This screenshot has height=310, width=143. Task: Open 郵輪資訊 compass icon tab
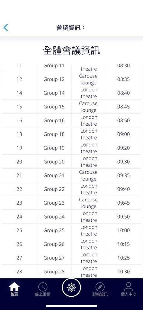(x=100, y=289)
